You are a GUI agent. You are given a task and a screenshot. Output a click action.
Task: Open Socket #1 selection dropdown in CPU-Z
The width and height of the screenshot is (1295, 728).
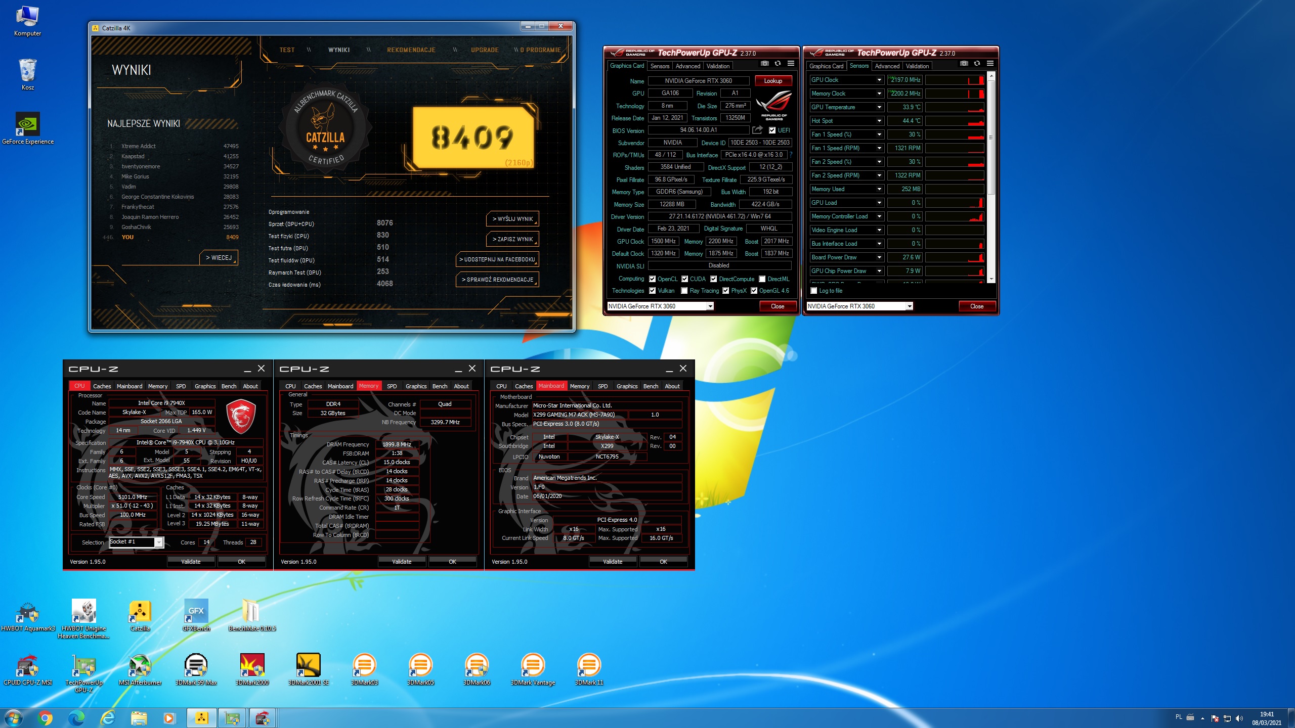(x=159, y=542)
